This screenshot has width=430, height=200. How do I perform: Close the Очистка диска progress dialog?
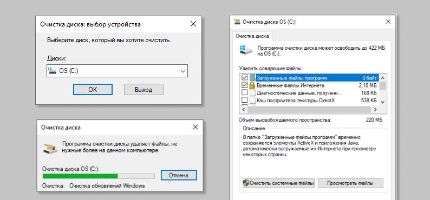196,127
